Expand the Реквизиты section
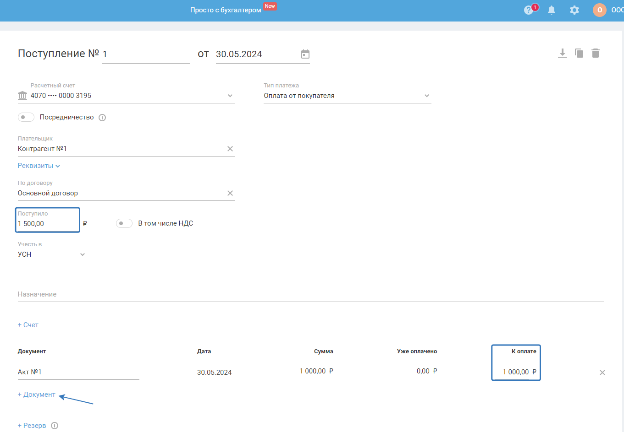This screenshot has height=432, width=624. 39,166
